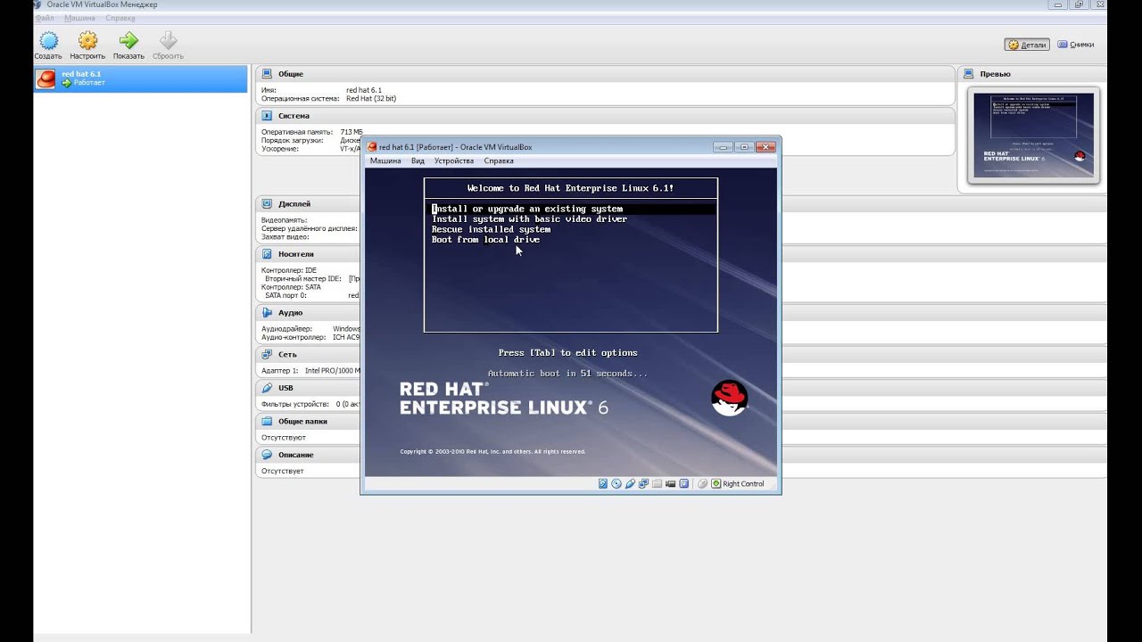This screenshot has height=642, width=1142.
Task: Click the host key green arrow icon
Action: click(716, 483)
